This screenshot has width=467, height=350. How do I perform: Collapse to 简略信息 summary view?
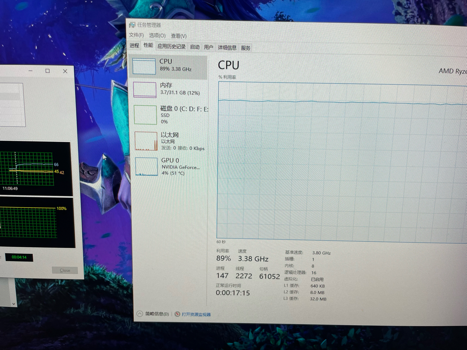[x=153, y=314]
